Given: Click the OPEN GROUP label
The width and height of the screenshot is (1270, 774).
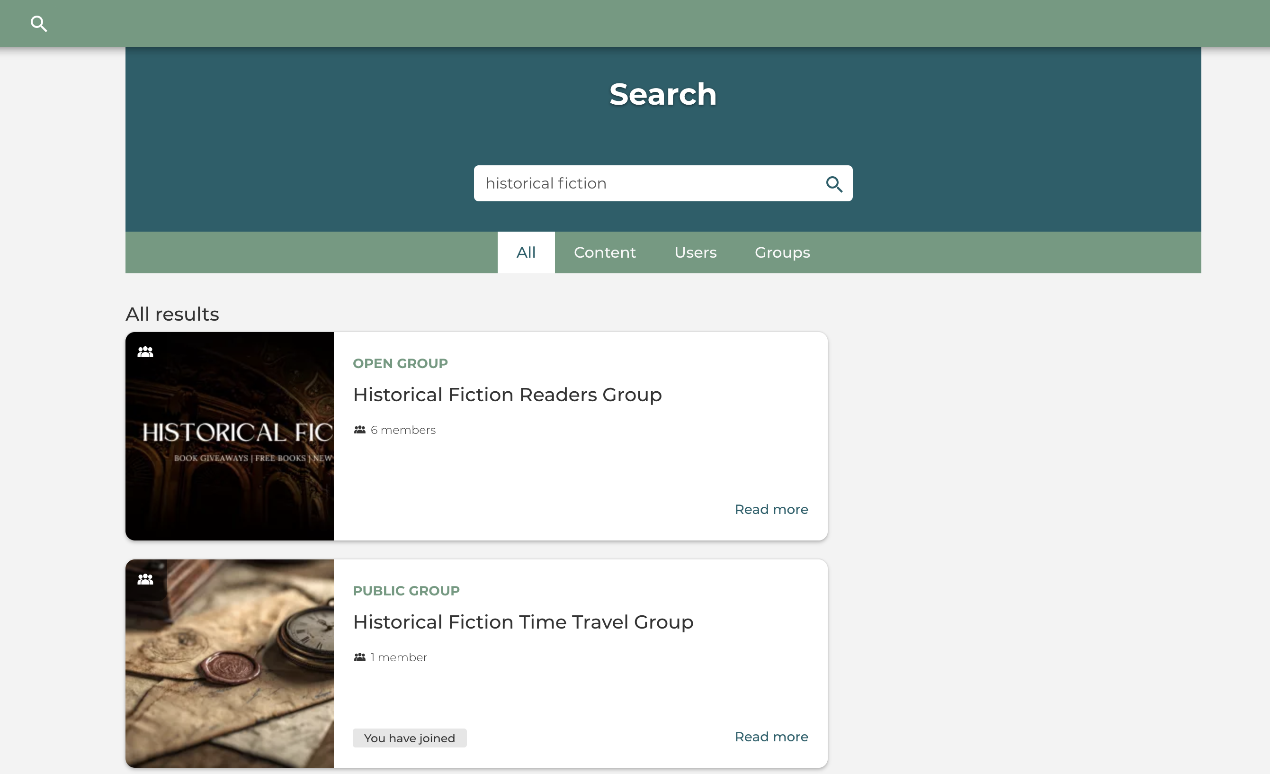Looking at the screenshot, I should (x=400, y=363).
